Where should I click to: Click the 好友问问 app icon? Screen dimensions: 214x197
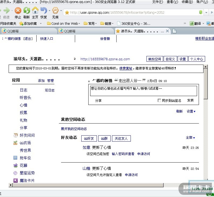coord(16,135)
